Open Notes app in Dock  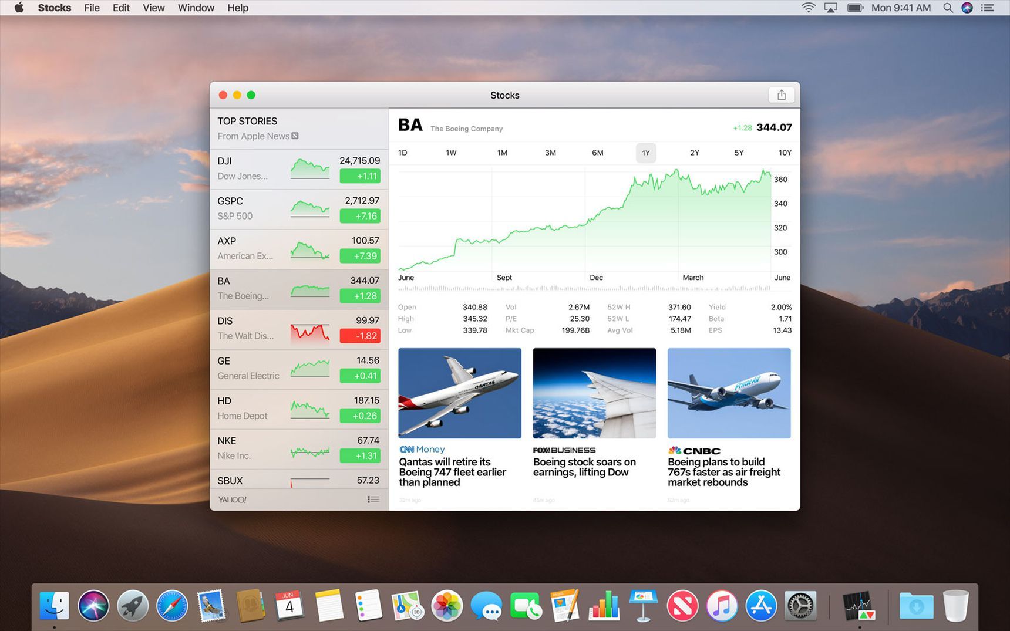coord(329,606)
